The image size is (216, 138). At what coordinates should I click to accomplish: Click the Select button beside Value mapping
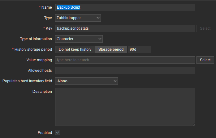coord(205,60)
